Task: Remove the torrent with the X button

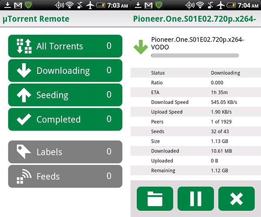Action: coord(236,199)
